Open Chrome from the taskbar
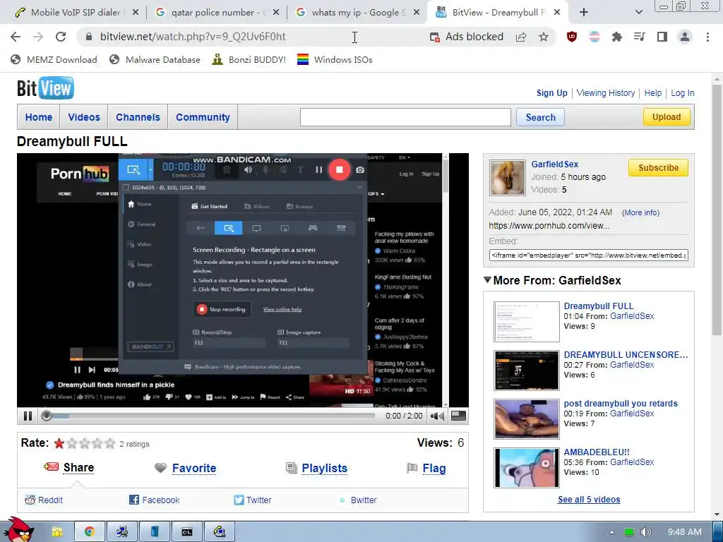 pos(90,532)
